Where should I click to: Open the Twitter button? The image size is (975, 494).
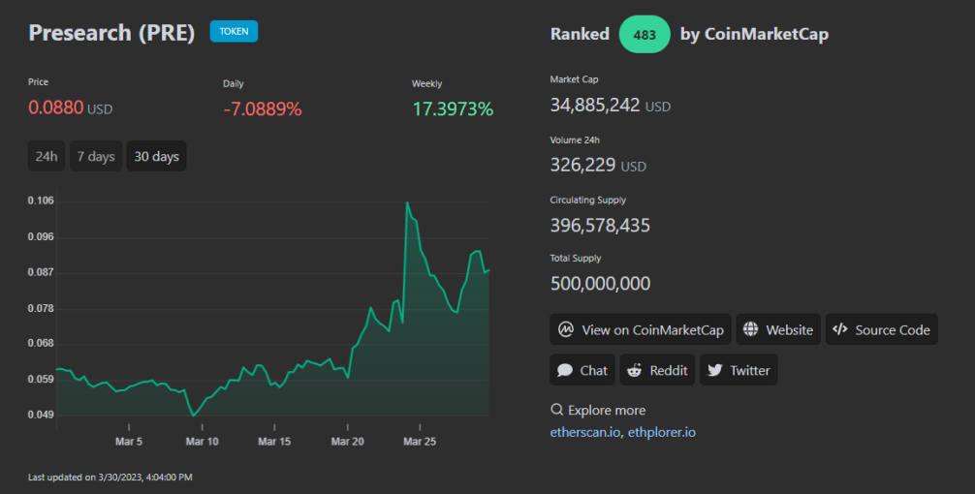(x=739, y=370)
